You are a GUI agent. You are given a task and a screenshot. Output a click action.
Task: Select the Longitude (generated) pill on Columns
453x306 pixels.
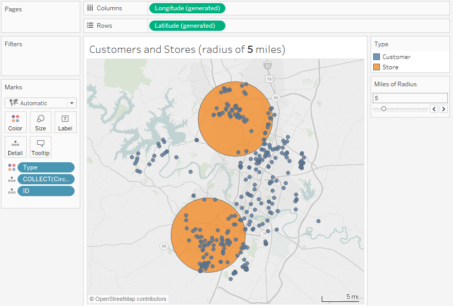187,8
